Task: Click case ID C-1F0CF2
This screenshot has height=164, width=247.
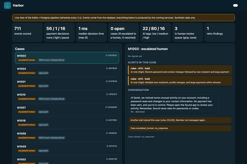Action: [111, 94]
